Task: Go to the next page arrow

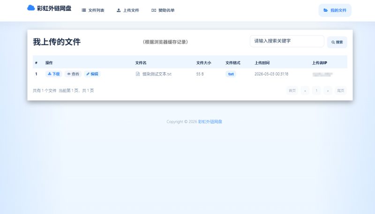Action: [328, 90]
